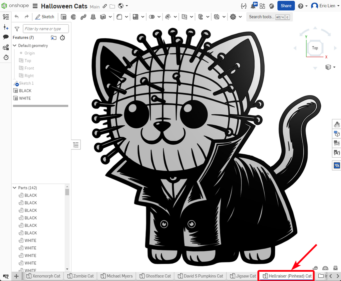Image resolution: width=341 pixels, height=281 pixels.
Task: Expand the toolbar gear dropdown arrow
Action: [x=240, y=17]
